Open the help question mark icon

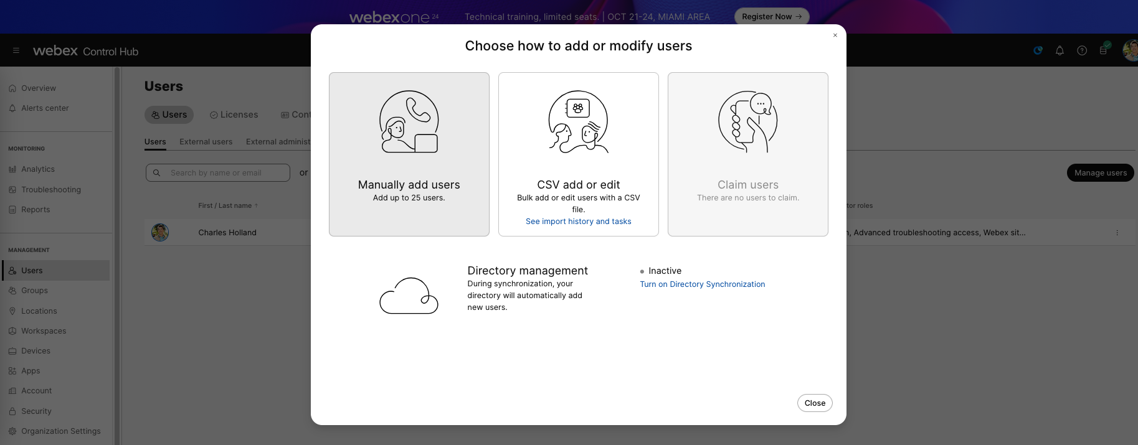click(1082, 51)
